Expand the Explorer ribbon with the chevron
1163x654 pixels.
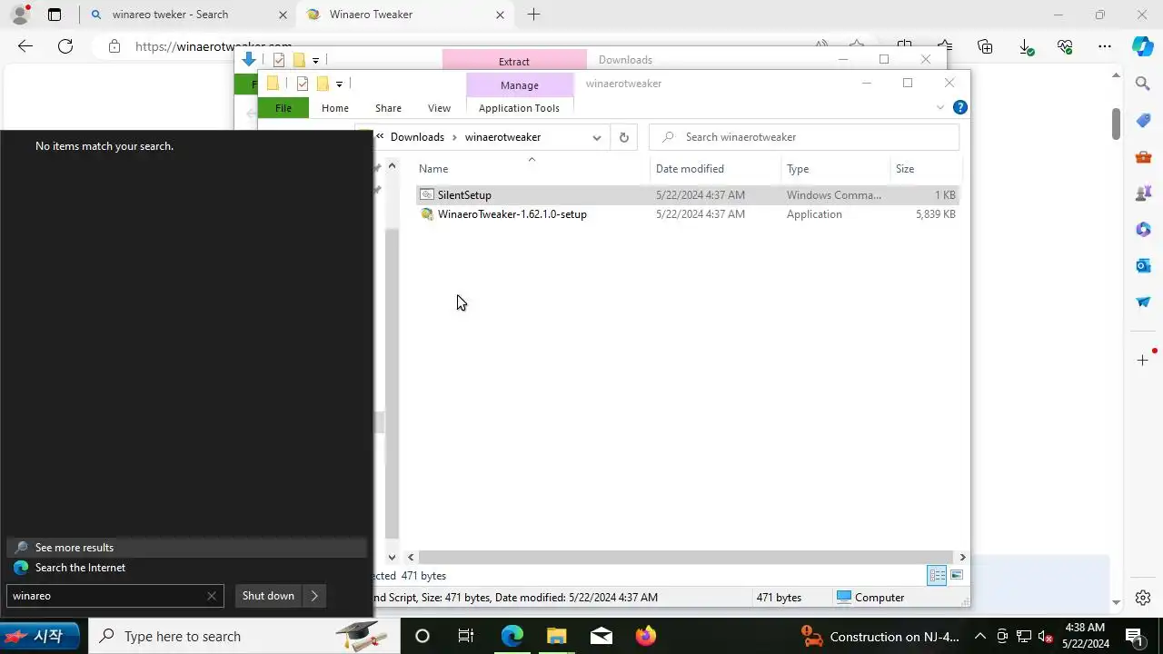pos(939,107)
